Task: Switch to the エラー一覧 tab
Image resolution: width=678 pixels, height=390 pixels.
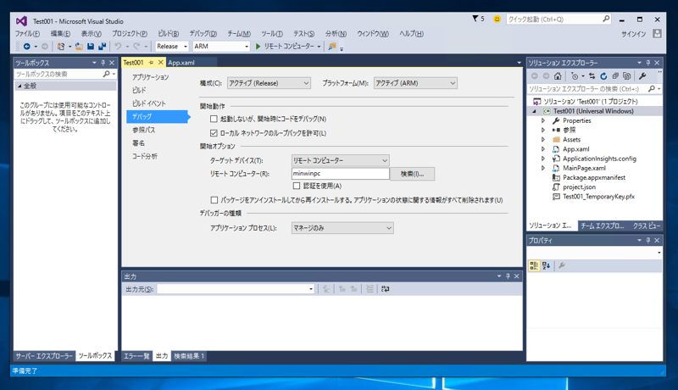Action: tap(136, 356)
